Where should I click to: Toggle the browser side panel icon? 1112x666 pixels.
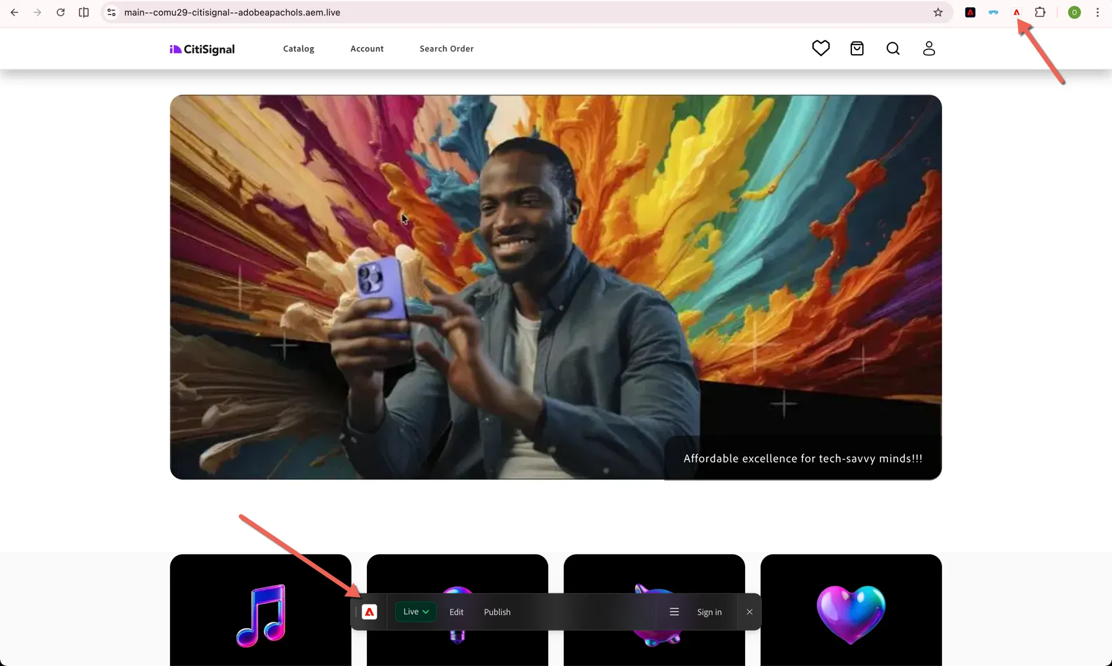pyautogui.click(x=84, y=12)
